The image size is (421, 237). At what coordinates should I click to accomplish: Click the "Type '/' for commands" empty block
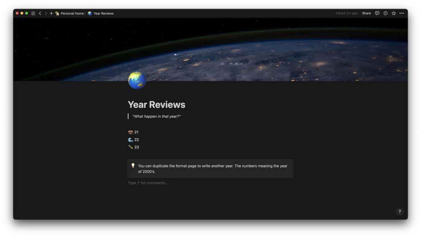point(148,183)
